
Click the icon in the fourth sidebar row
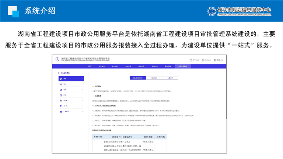click(x=60, y=95)
